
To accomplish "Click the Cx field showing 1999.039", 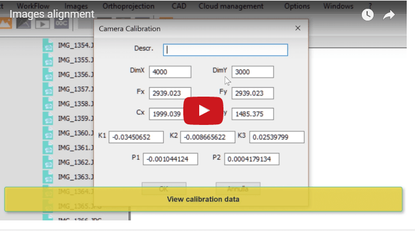I will pos(166,114).
